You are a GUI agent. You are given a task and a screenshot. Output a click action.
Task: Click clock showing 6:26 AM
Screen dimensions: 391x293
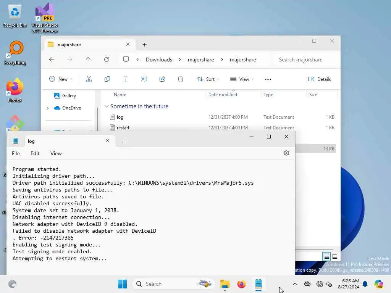[x=348, y=284]
